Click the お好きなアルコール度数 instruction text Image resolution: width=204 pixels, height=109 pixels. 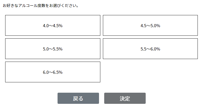pyautogui.click(x=41, y=5)
